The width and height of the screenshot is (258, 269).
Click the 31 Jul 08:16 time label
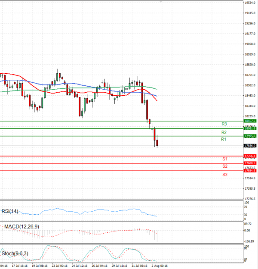coord(140,266)
